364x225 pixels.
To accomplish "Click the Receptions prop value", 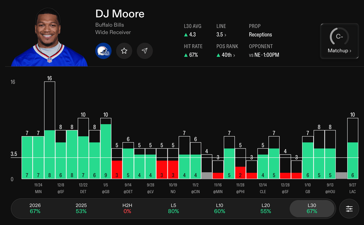I will click(x=260, y=35).
